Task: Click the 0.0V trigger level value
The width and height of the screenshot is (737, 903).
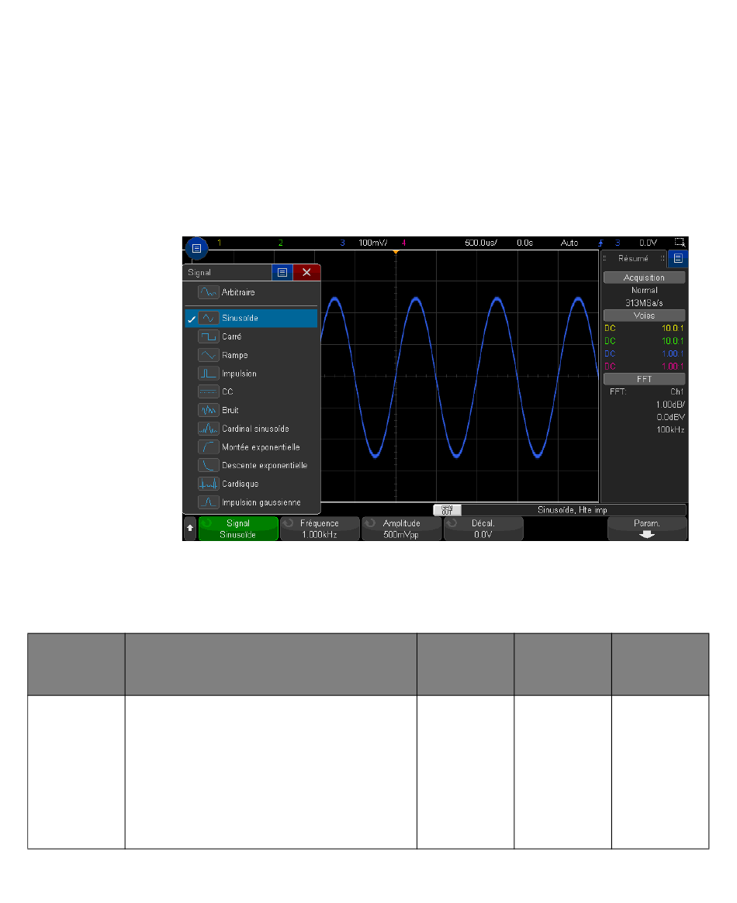Action: [649, 243]
